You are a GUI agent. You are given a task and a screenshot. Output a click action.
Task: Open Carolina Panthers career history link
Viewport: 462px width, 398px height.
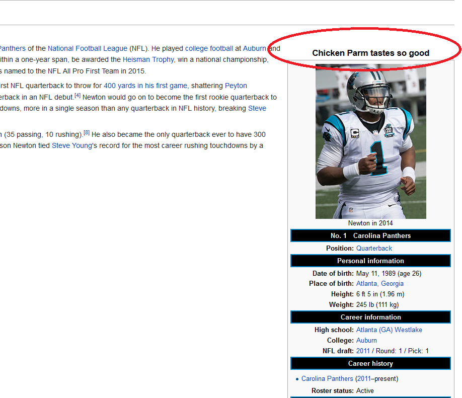click(x=327, y=378)
